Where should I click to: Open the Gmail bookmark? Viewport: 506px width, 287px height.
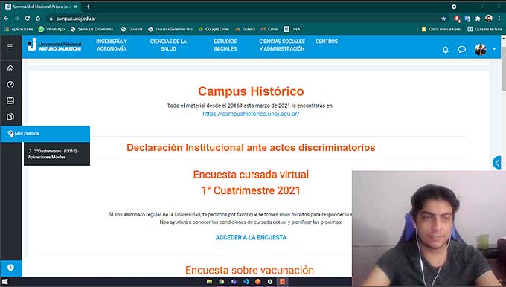click(269, 29)
